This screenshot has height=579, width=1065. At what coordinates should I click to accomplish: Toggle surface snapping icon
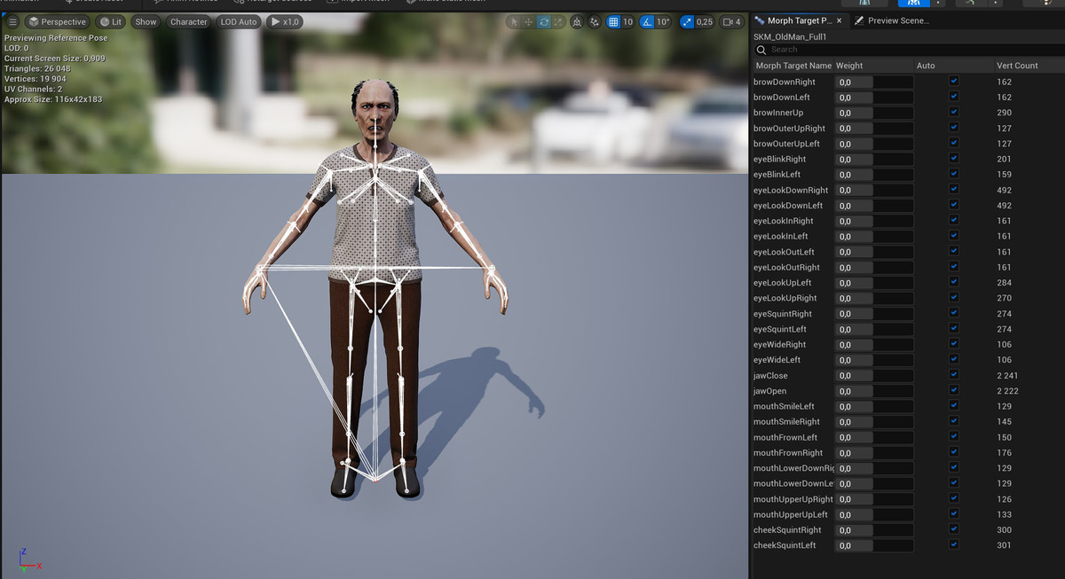coord(596,21)
